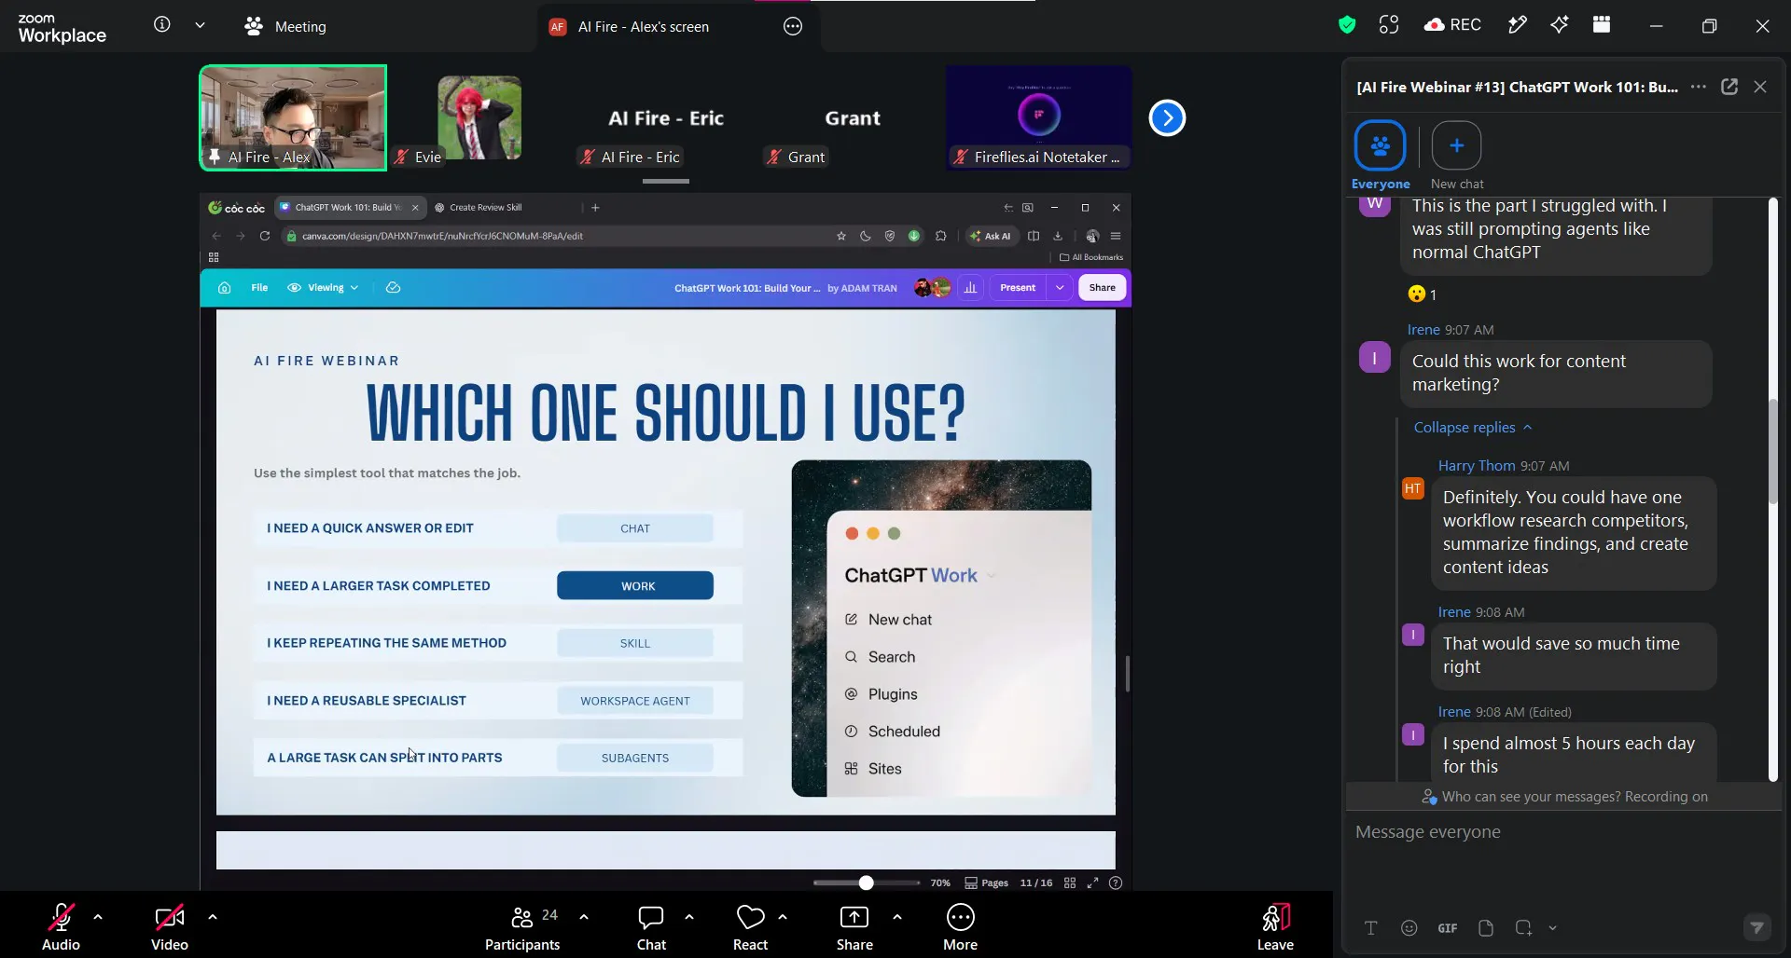
Task: Attach a file in chat
Action: [x=1486, y=928]
